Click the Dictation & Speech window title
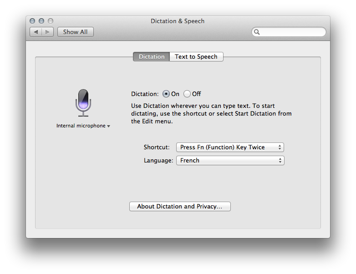The height and width of the screenshot is (274, 356). click(178, 21)
